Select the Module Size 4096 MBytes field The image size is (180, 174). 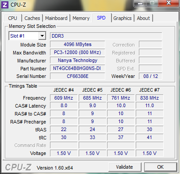pyautogui.click(x=77, y=44)
